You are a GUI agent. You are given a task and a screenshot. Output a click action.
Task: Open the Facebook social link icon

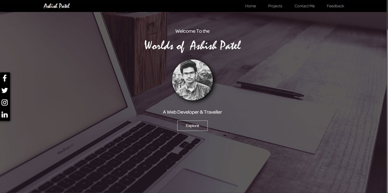coord(5,78)
